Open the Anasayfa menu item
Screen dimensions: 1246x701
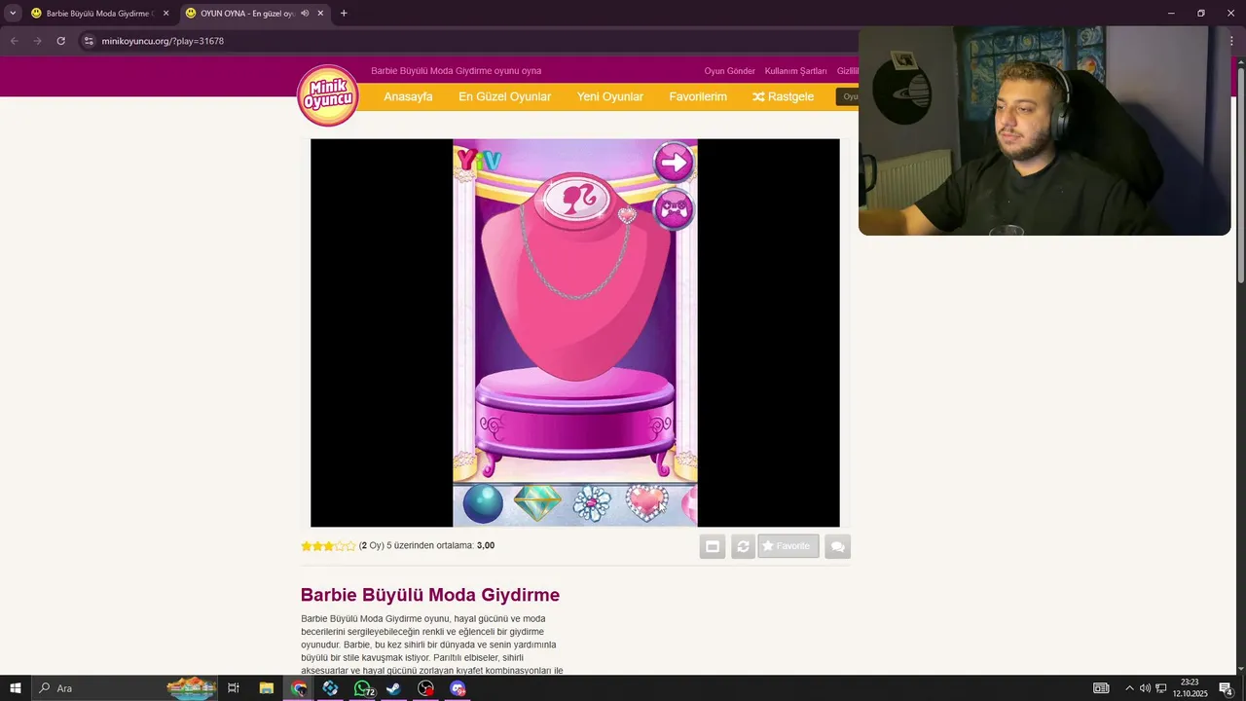(x=408, y=96)
